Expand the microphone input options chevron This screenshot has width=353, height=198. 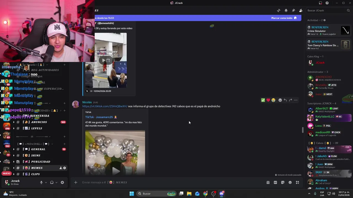pos(46,182)
